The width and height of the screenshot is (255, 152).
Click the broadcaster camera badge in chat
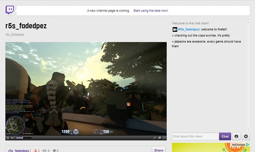175,29
